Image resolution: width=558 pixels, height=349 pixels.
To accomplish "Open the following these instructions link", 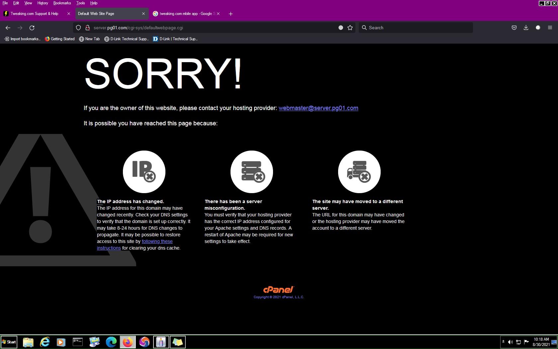I will click(157, 242).
